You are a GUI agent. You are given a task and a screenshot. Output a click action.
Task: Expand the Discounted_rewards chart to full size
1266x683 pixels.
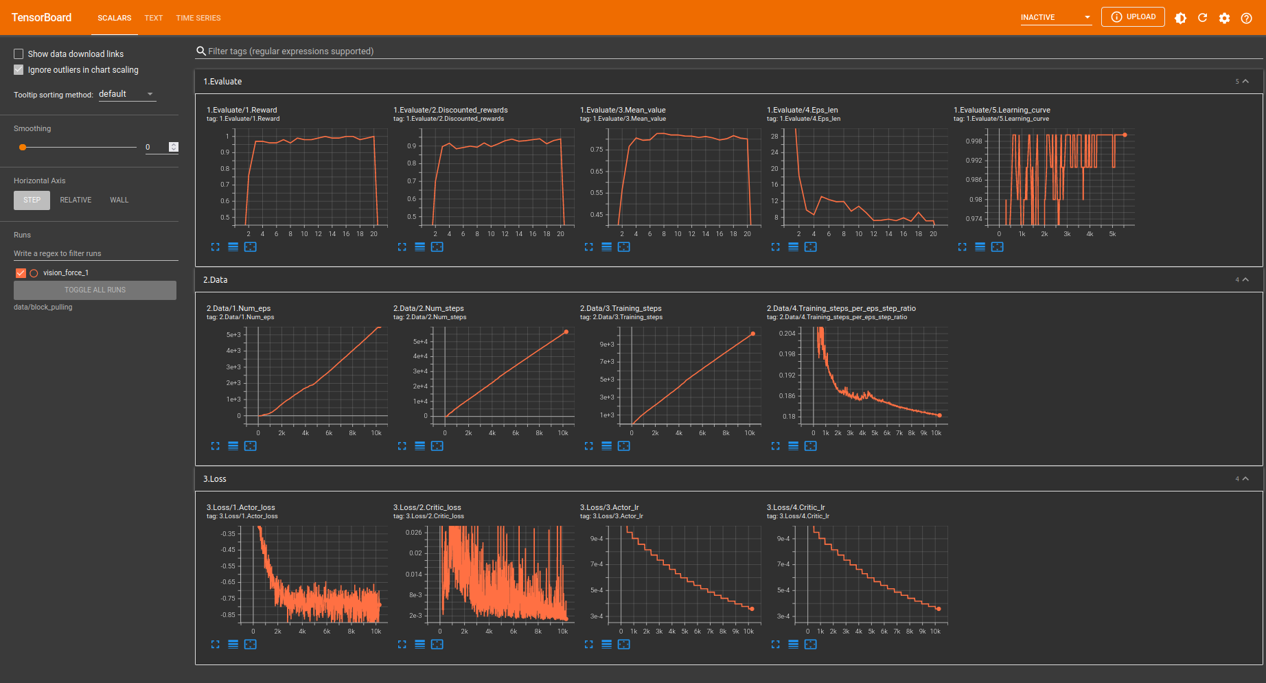tap(402, 247)
